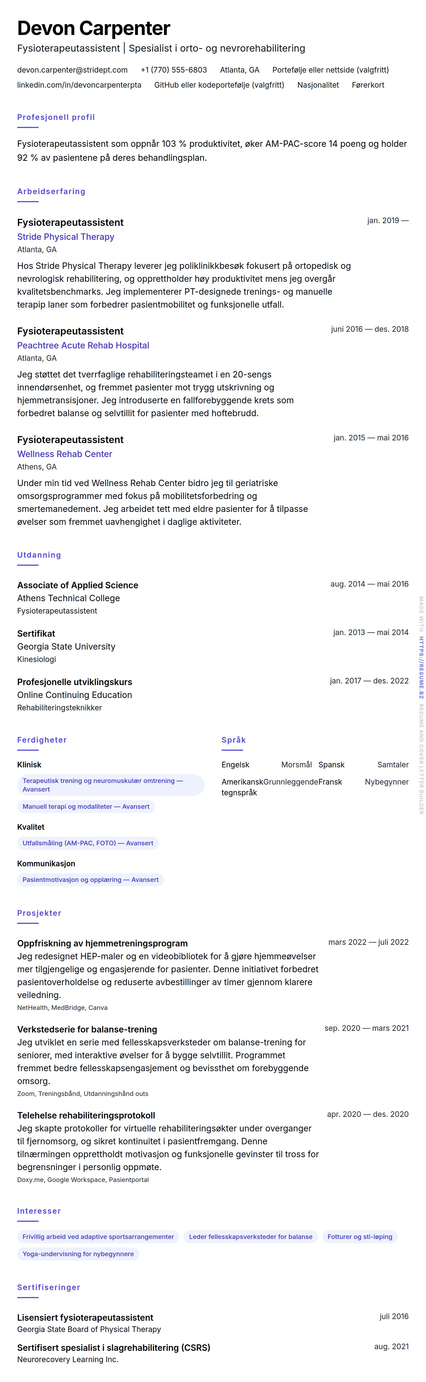Viewport: 426px width, 1382px height.
Task: Click the Leder fellesskapsverksteder for balanse tag
Action: click(251, 1237)
